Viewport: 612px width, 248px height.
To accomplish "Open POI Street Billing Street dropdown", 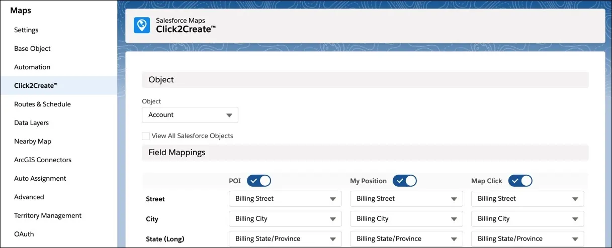I will coord(285,199).
